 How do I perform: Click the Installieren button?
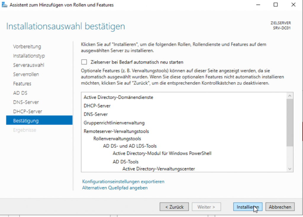pos(248,207)
